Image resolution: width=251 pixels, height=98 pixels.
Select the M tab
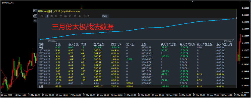[75, 16]
